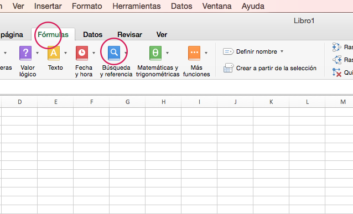Expand the Valor lógico dropdown arrow
Screen dimensions: 353x214
point(38,53)
